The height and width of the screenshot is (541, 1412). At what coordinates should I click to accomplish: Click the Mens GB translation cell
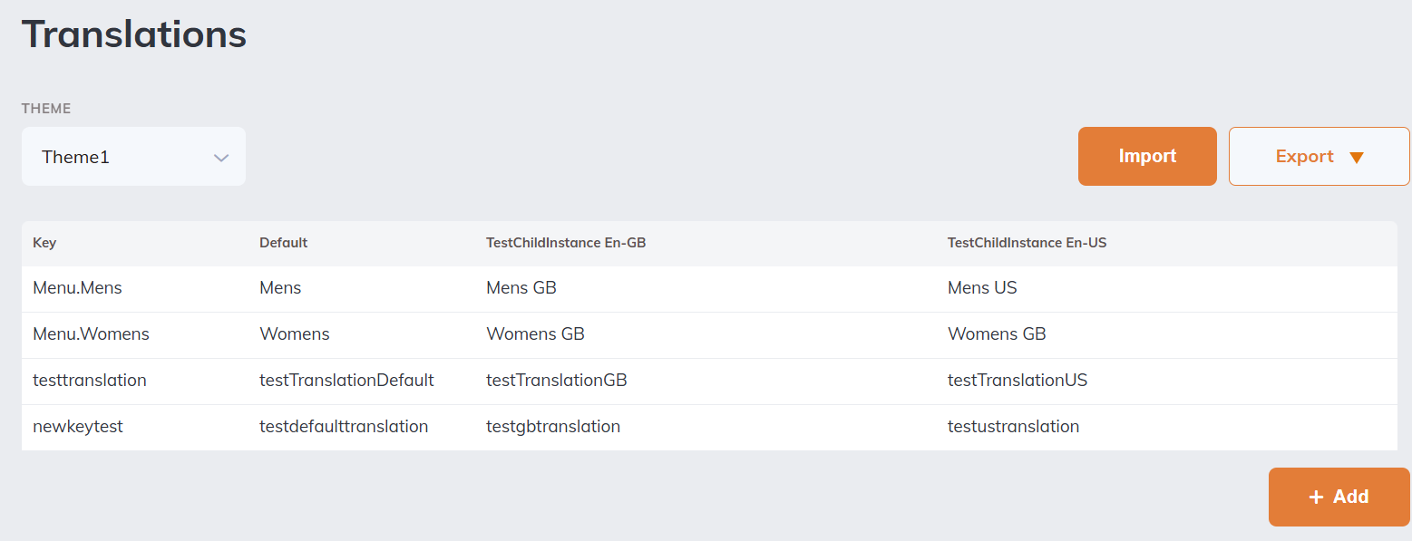point(521,288)
